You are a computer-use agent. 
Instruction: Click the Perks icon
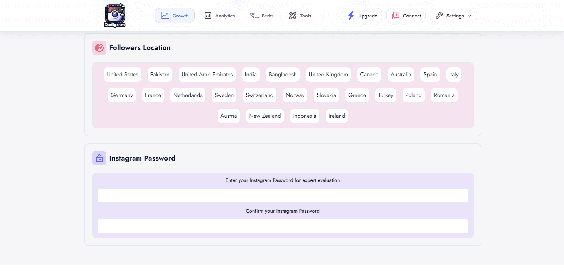coord(254,16)
